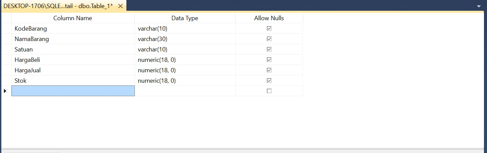Check Allow Nulls in the empty row
This screenshot has height=153, width=487.
pyautogui.click(x=269, y=91)
